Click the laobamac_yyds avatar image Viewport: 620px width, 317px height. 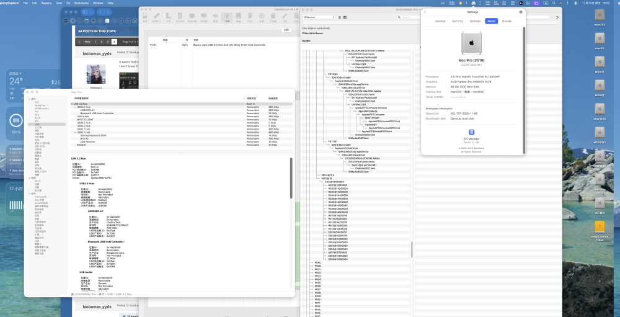[x=96, y=74]
